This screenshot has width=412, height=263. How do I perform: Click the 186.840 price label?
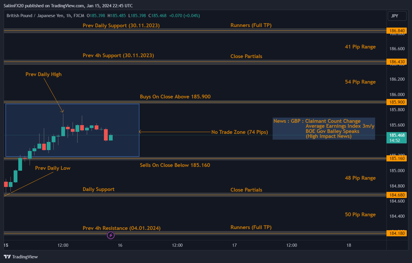pyautogui.click(x=397, y=31)
